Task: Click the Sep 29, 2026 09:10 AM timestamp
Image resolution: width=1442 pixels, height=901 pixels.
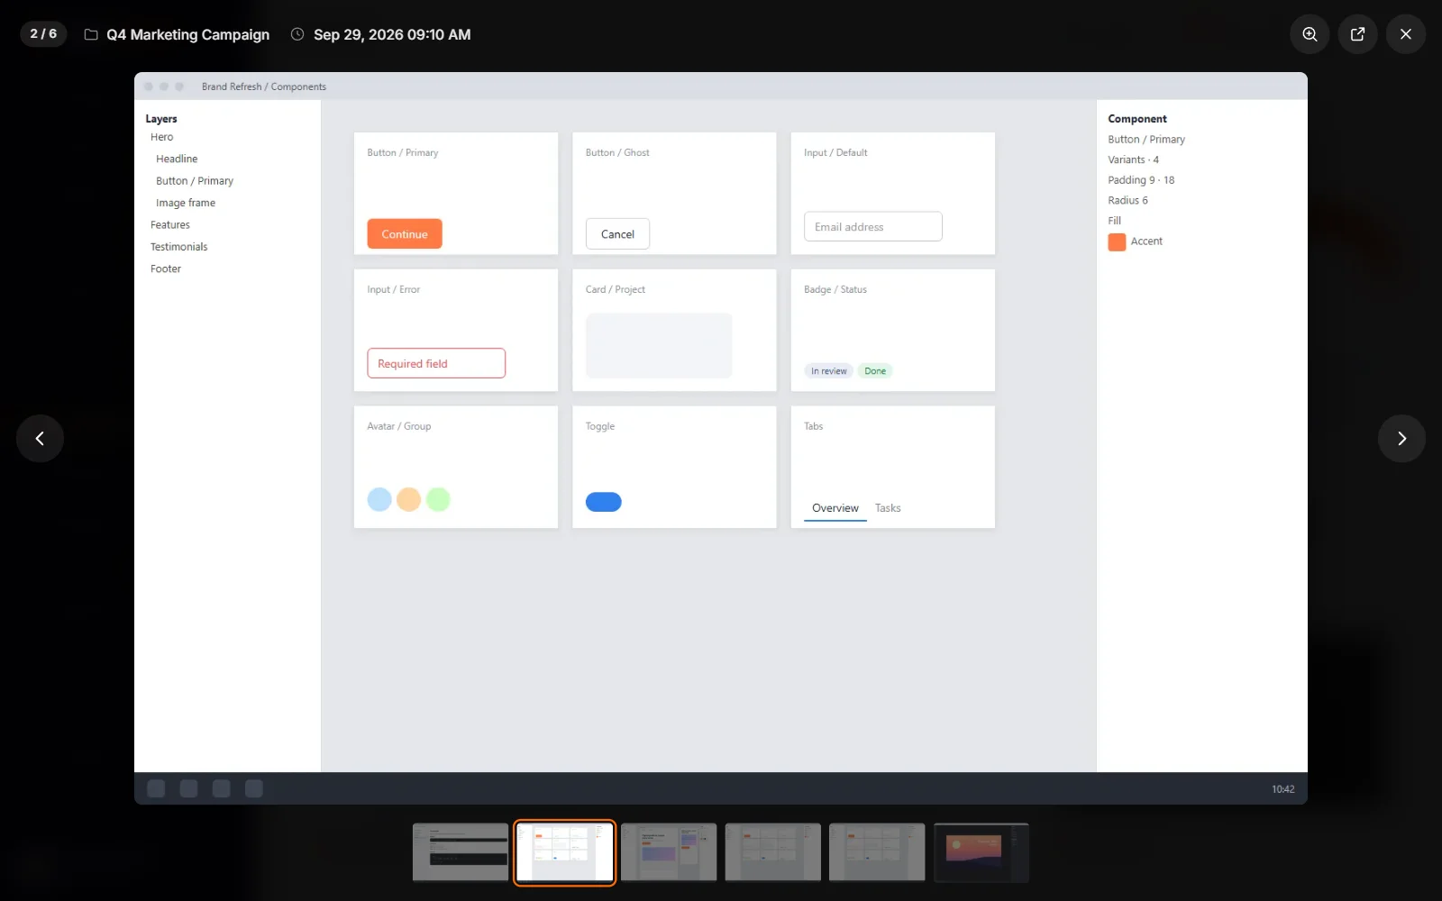Action: click(x=392, y=34)
